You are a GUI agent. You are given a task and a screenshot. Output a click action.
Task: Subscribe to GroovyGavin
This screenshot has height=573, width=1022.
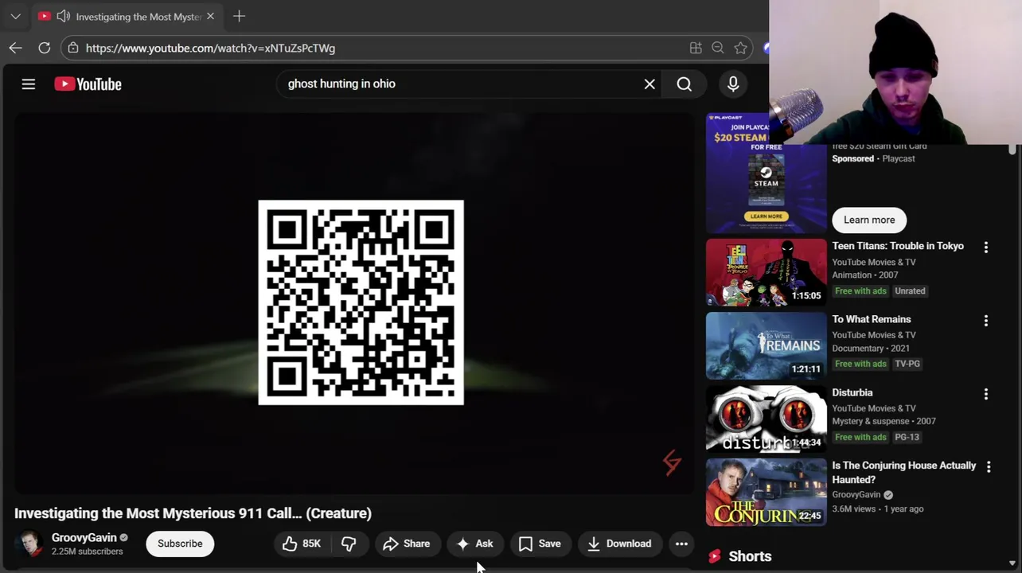point(180,544)
